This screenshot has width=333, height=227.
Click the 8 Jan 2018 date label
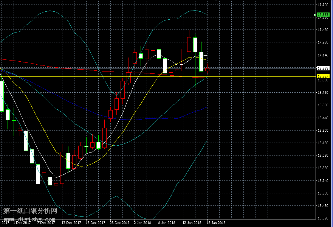166,223
